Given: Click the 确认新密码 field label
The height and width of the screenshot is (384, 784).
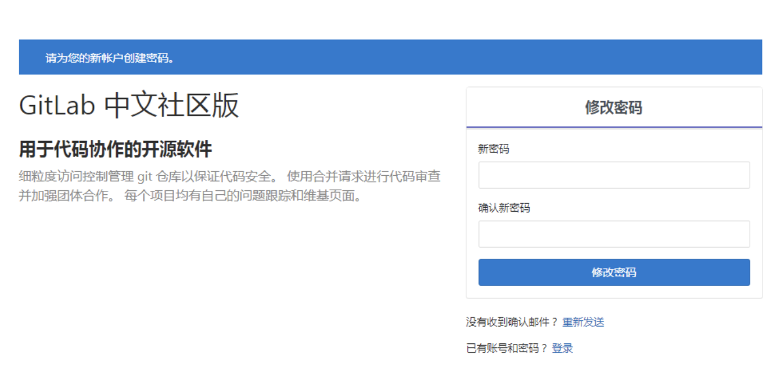Looking at the screenshot, I should point(504,208).
